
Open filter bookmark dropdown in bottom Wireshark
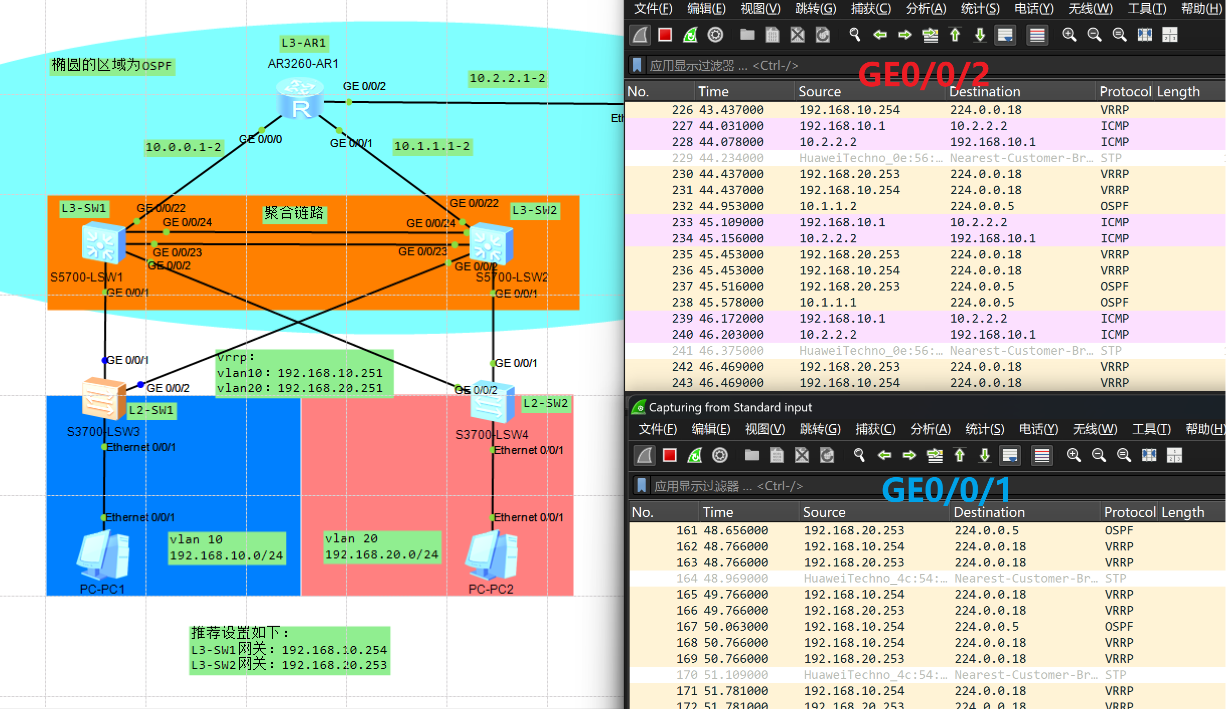[x=642, y=486]
